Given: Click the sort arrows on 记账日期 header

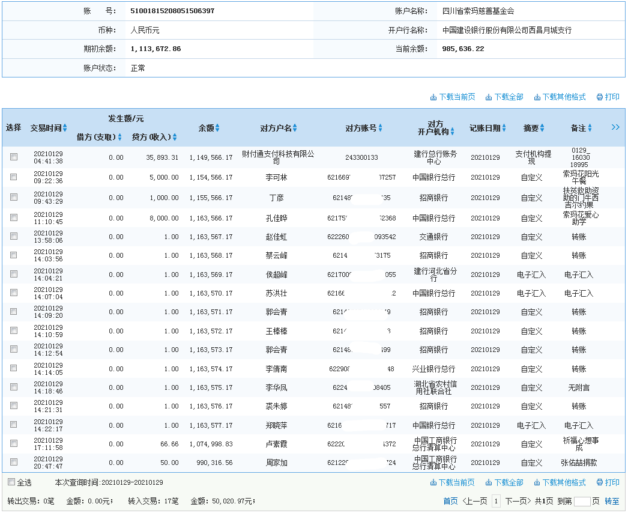Looking at the screenshot, I should coord(503,127).
